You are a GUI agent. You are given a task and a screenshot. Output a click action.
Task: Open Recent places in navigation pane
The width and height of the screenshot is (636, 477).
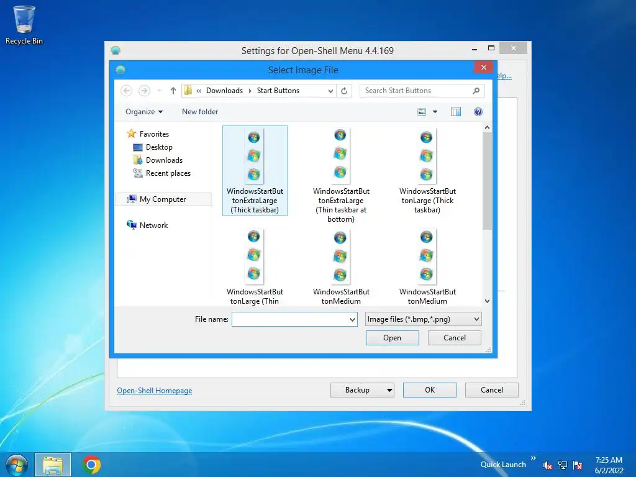[168, 173]
